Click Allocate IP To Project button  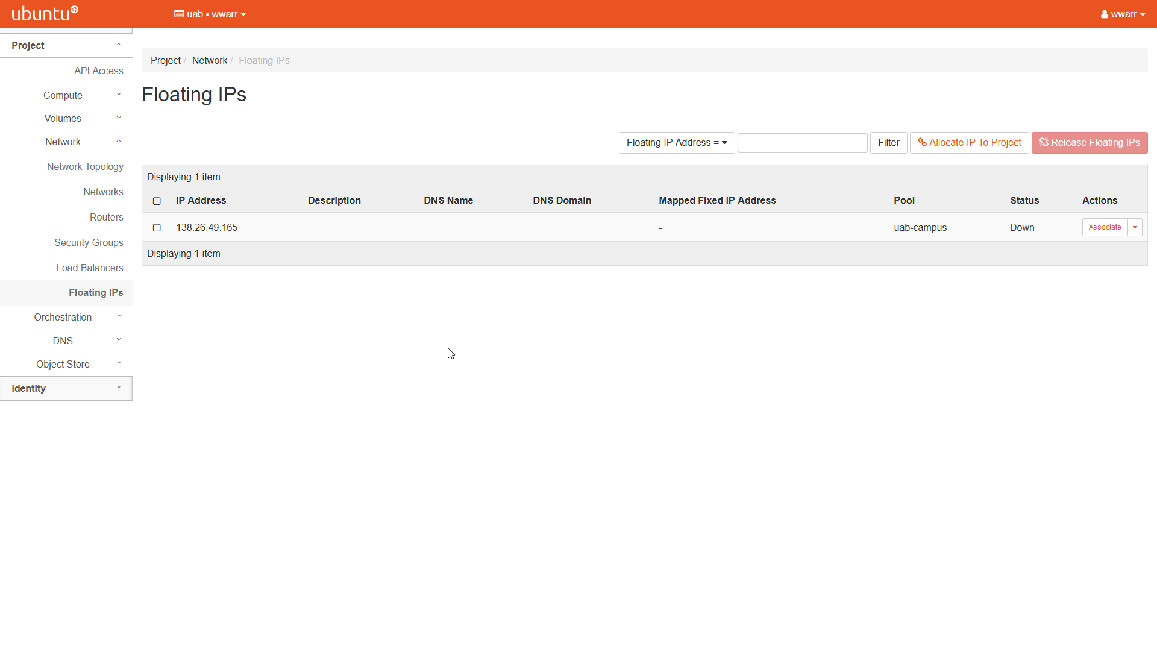[970, 143]
